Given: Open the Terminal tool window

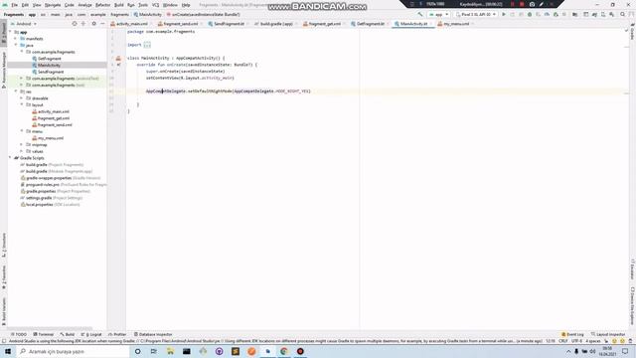Looking at the screenshot, I should 44,334.
